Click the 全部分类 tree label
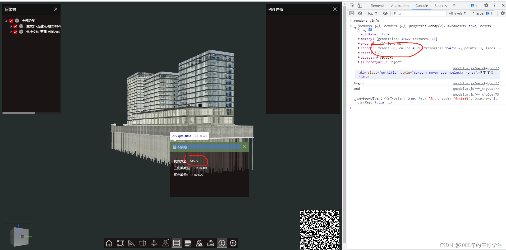Screen dimensions: 506x250 click(29, 21)
